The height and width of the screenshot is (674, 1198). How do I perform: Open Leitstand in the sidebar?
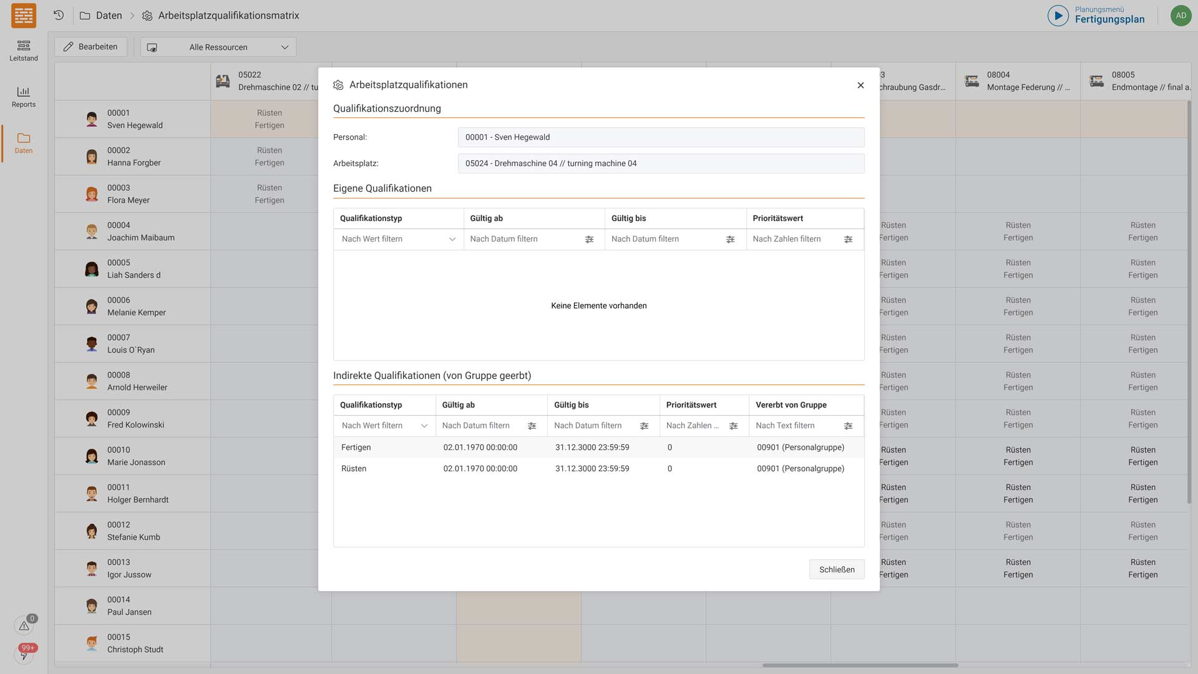(24, 51)
